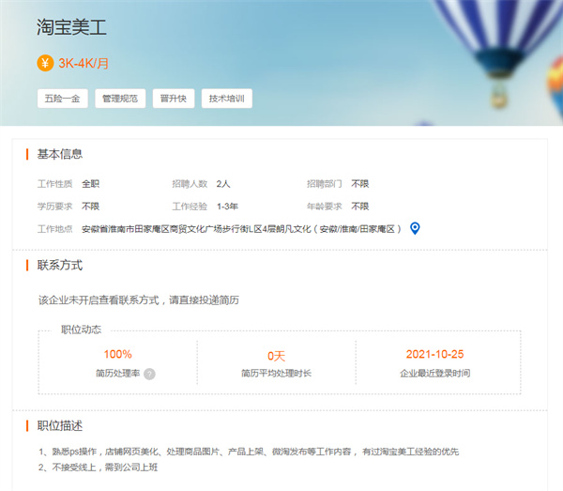Click the 年龄要求 label
The width and height of the screenshot is (563, 491).
click(325, 207)
